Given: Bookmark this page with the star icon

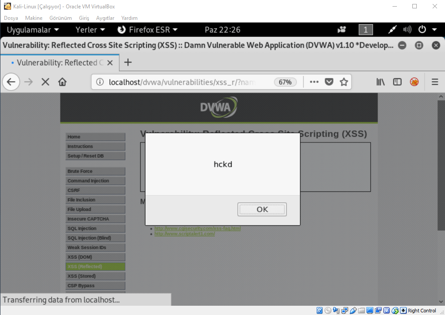Looking at the screenshot, I should [x=344, y=82].
